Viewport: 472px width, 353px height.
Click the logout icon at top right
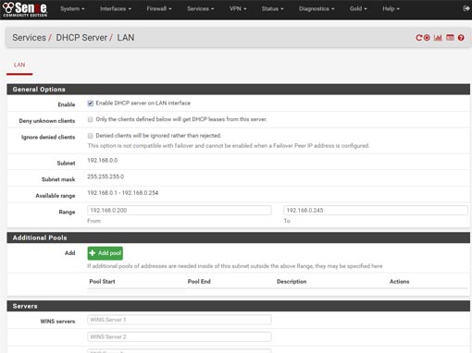pyautogui.click(x=466, y=8)
